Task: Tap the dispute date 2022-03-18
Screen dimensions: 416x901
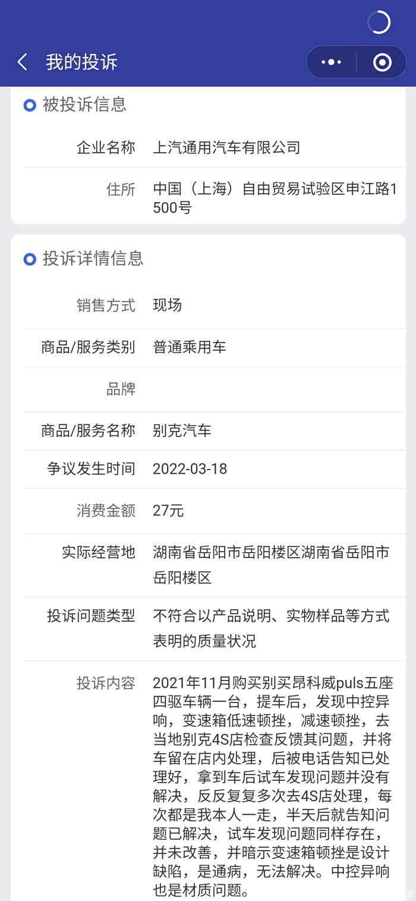Action: [x=190, y=469]
